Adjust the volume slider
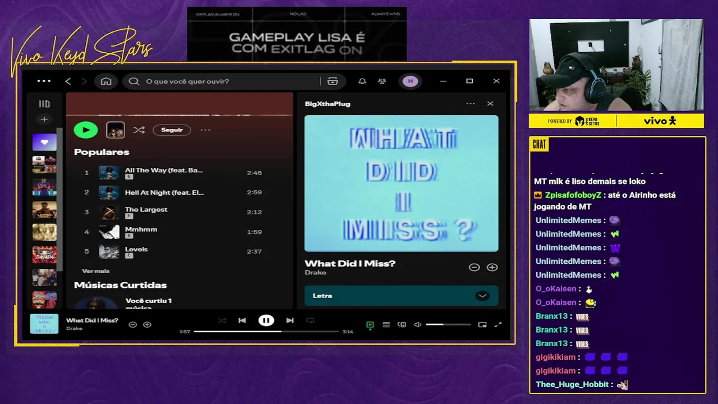718x404 pixels. 448,324
